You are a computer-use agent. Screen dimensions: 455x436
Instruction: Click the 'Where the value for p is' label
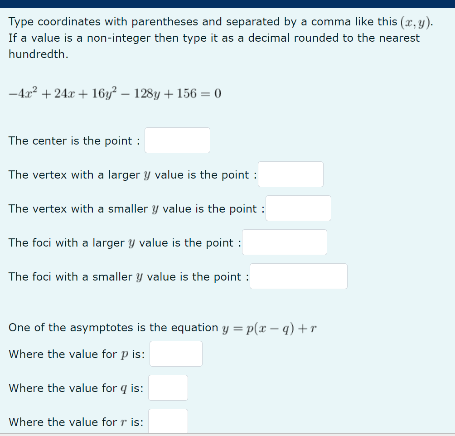click(75, 354)
